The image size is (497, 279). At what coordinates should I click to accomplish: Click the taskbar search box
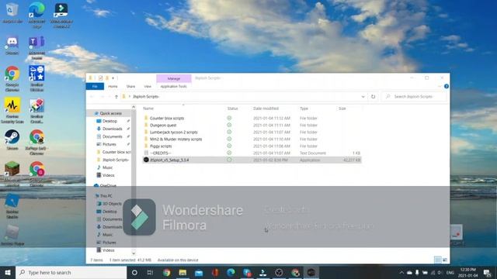tap(71, 272)
